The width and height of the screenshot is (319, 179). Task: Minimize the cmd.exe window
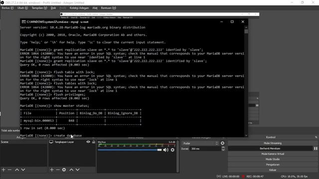pos(221,22)
